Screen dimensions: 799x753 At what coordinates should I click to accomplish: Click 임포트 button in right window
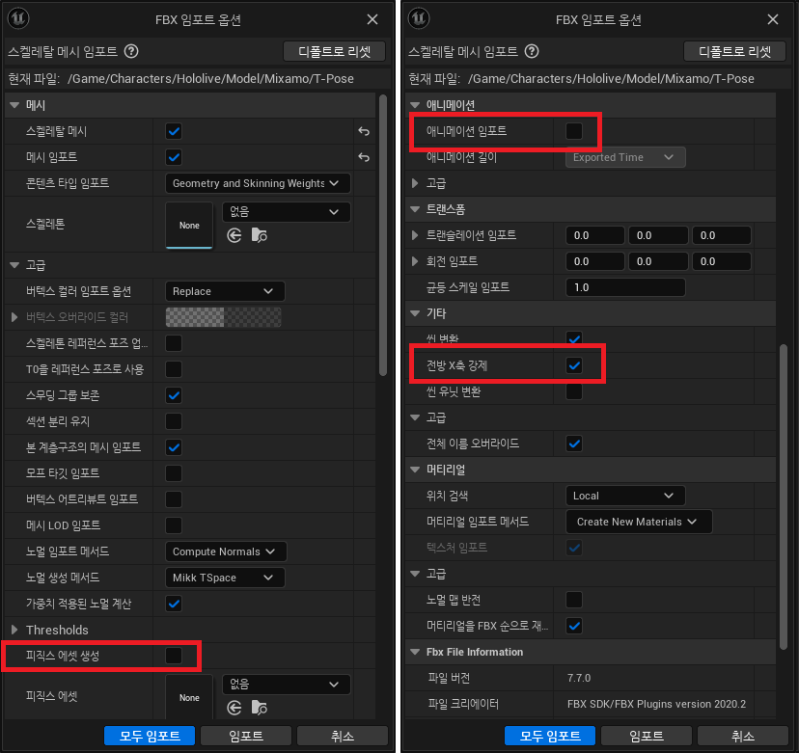coord(647,736)
